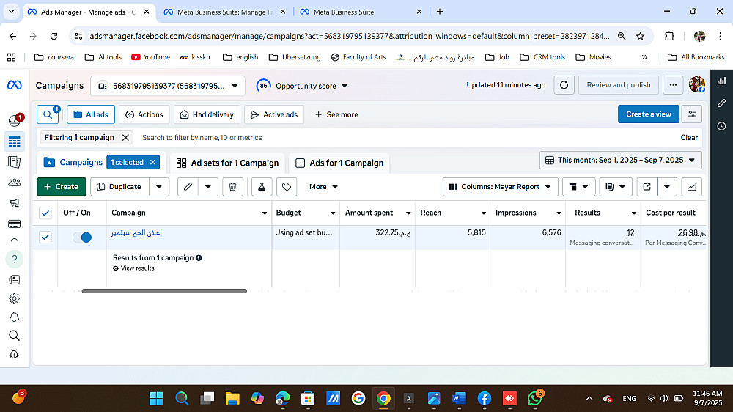The height and width of the screenshot is (412, 733).
Task: Open the Audiences people icon
Action: click(15, 183)
